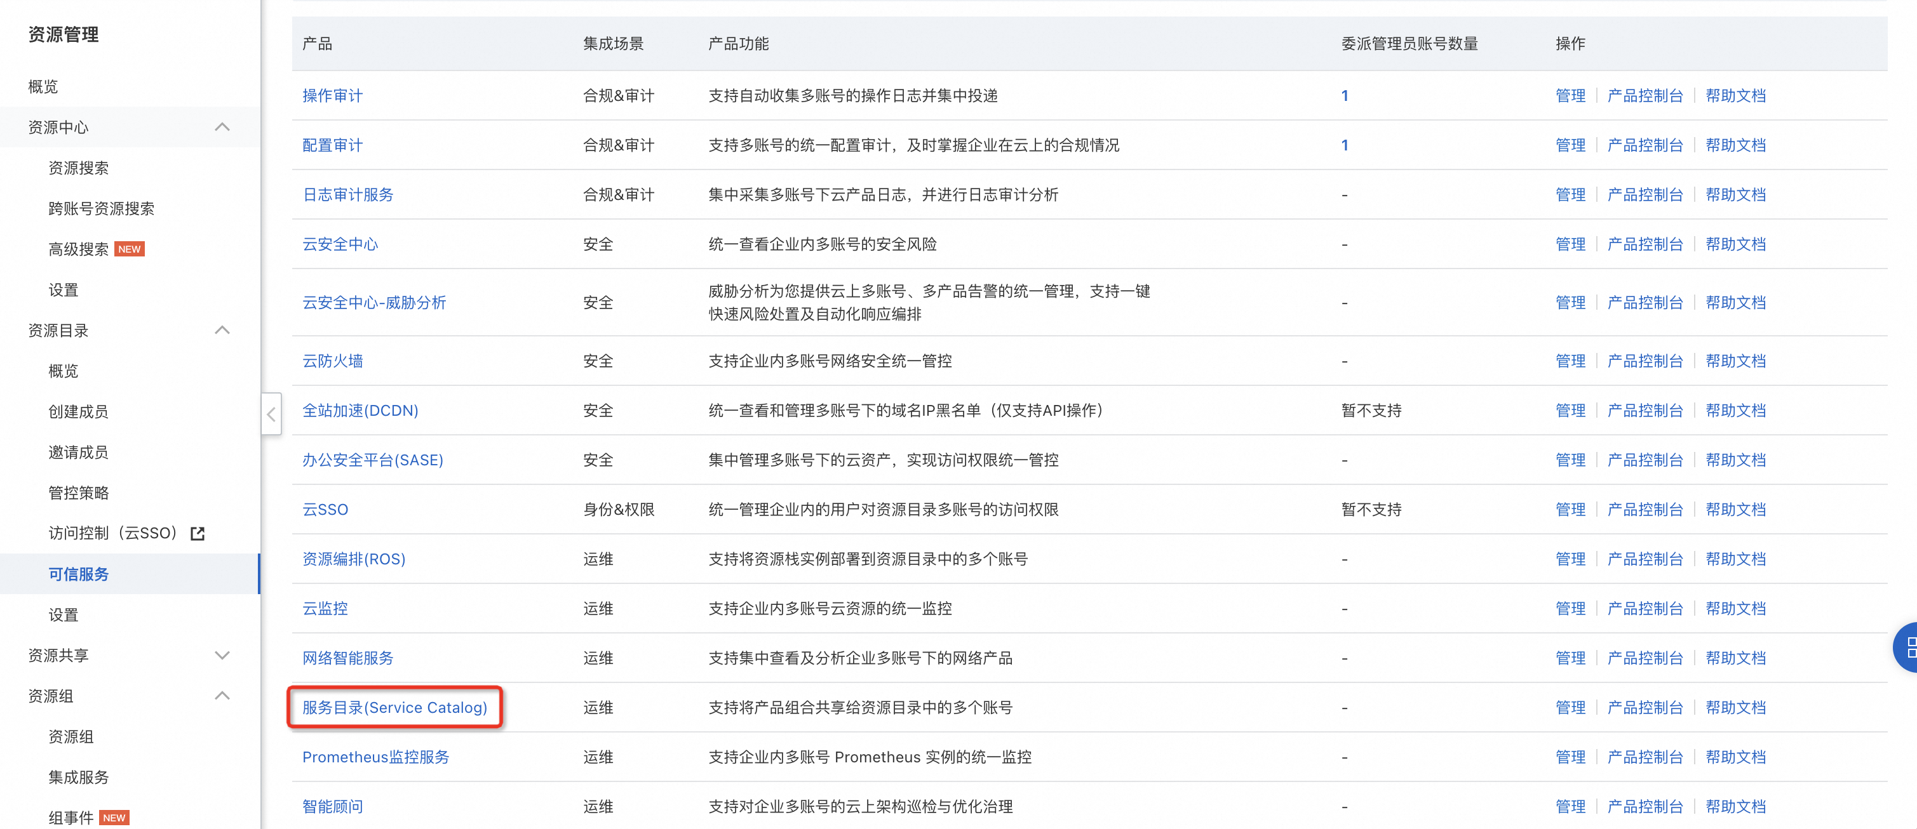The image size is (1917, 829).
Task: Click the blue floating widget at right edge
Action: pos(1907,647)
